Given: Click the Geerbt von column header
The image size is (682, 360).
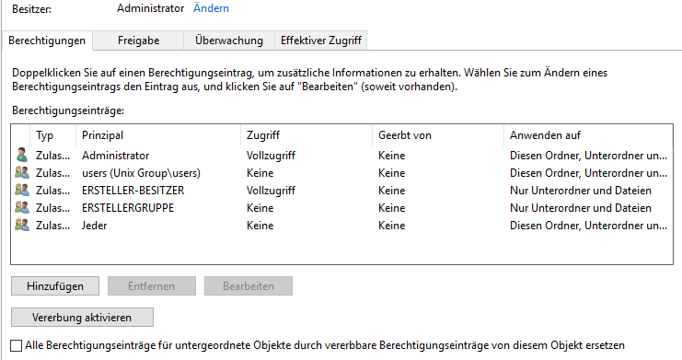Looking at the screenshot, I should tap(437, 135).
